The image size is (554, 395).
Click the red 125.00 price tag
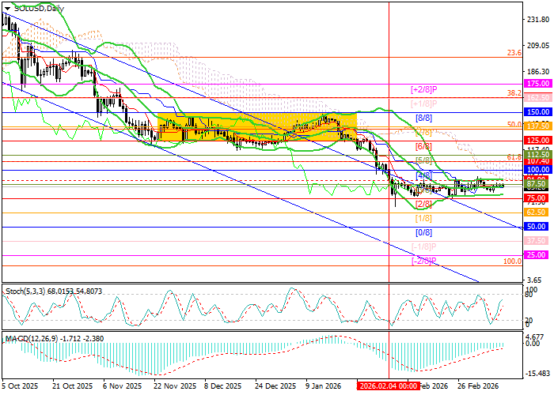coord(538,140)
